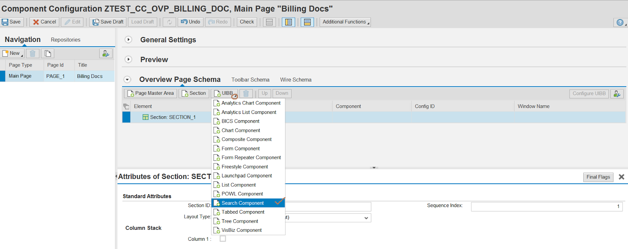This screenshot has height=249, width=628.
Task: Click the schema table personalize icon
Action: point(617,94)
